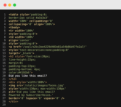
Task: Click the 'Powered by SubscriberVoice.' line
Action: click(31, 95)
